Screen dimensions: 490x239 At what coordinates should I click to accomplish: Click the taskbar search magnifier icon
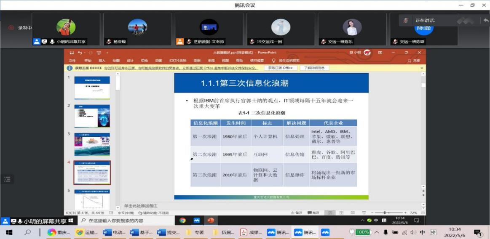[27, 232]
